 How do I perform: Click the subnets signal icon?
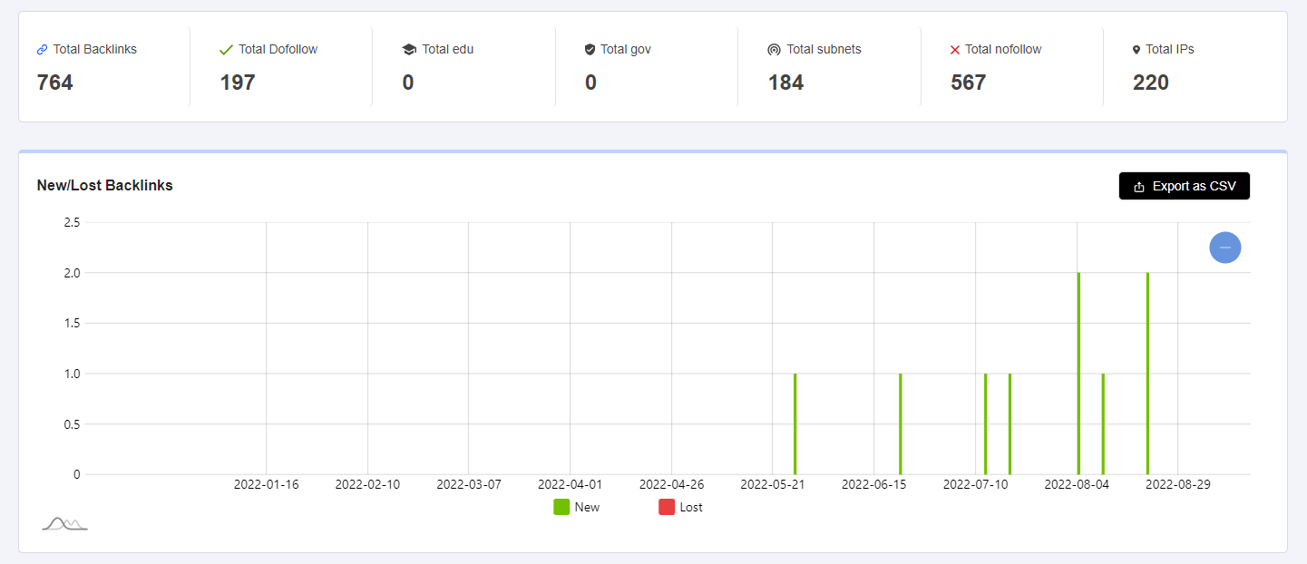(774, 50)
